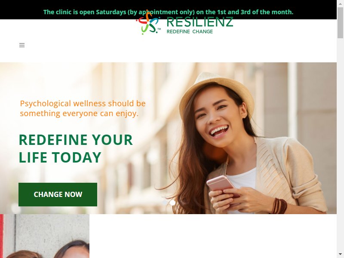Click the scrollbar down arrow

(340, 254)
